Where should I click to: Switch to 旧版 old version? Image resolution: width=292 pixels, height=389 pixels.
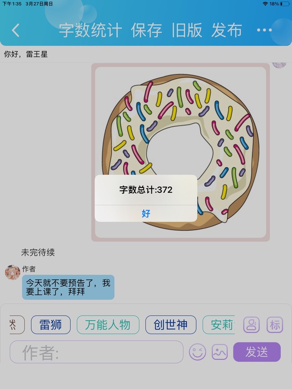187,30
